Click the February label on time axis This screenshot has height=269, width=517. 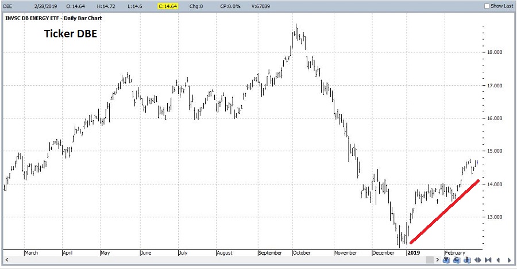click(x=455, y=253)
